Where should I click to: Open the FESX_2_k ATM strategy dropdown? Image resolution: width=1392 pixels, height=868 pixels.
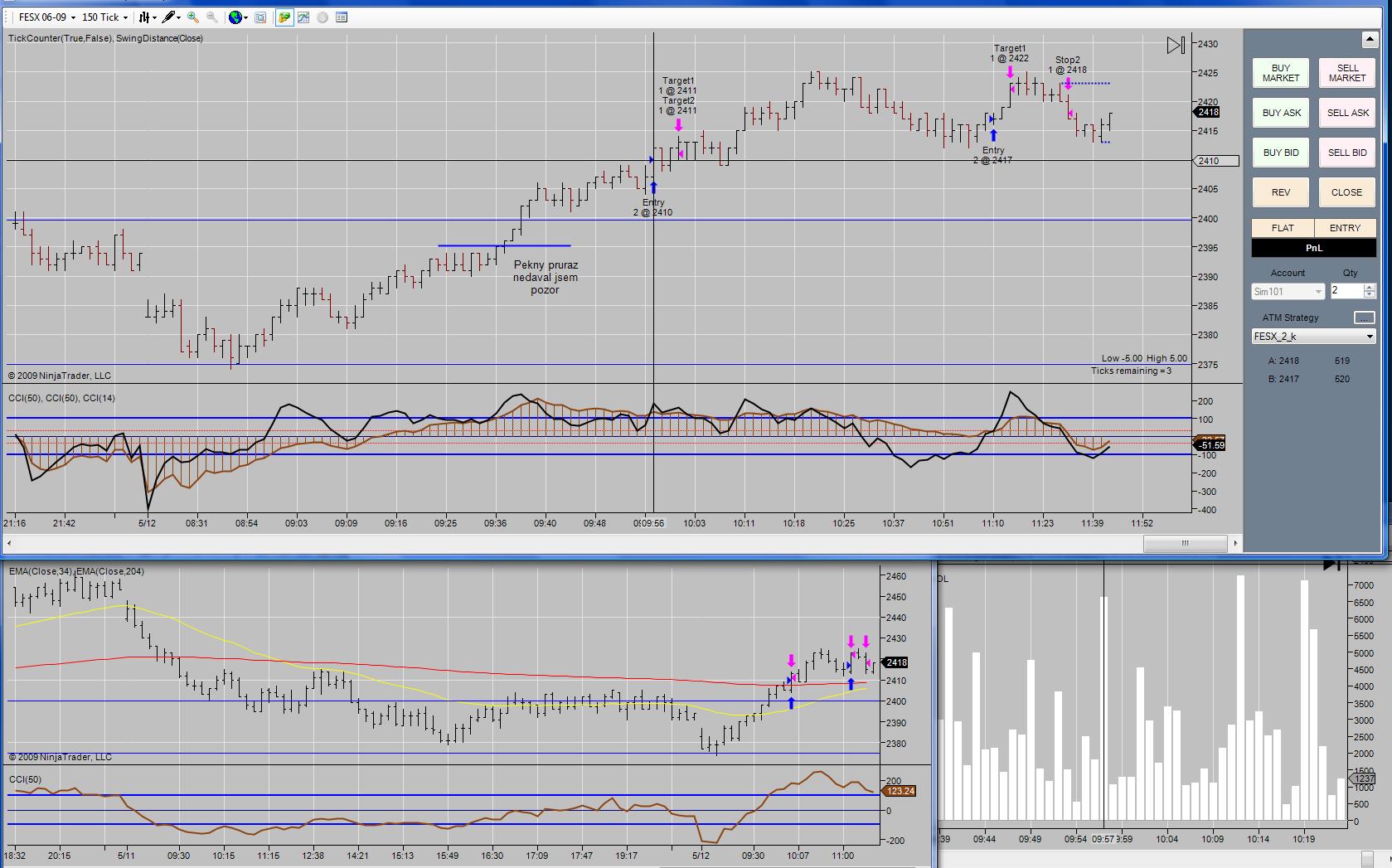(1314, 337)
